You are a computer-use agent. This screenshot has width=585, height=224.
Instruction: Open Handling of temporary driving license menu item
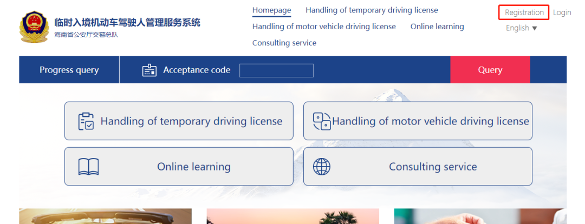pyautogui.click(x=372, y=10)
